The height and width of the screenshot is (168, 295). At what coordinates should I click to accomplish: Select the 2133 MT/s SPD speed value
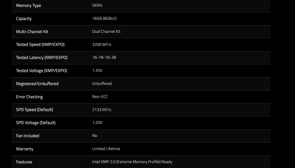pos(102,110)
